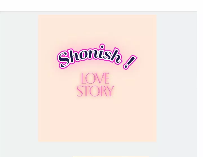Click the empty peach area below STORY
This screenshot has height=157, width=203.
pos(97,119)
